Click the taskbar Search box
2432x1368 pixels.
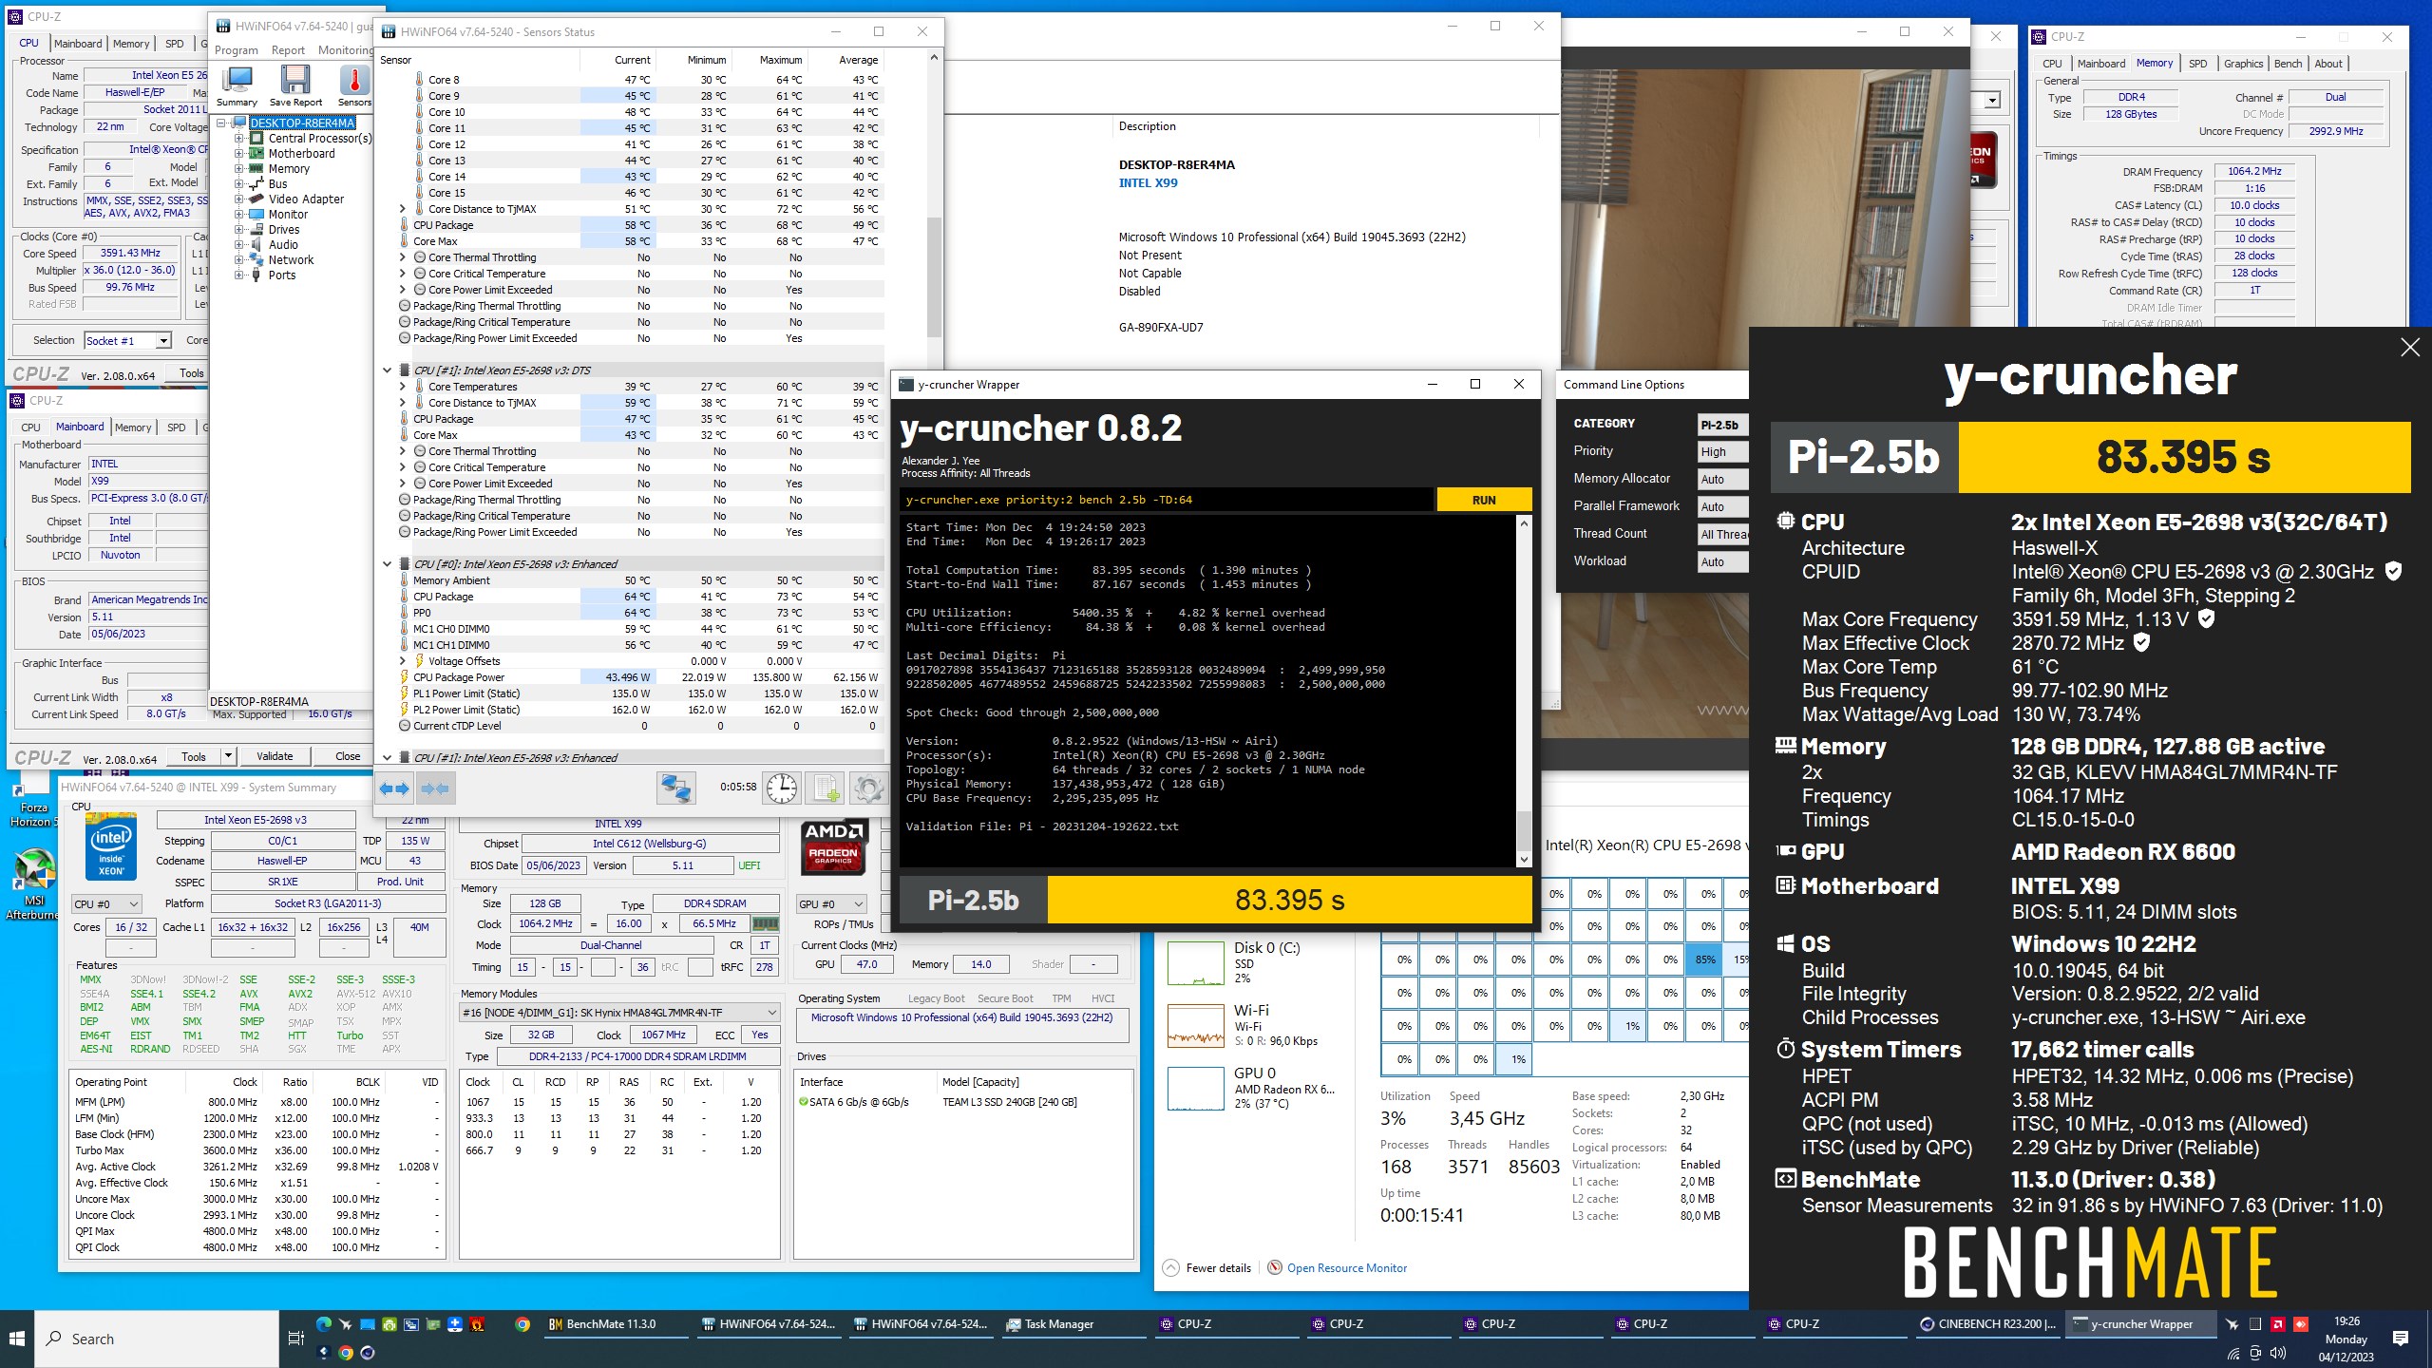pos(157,1339)
